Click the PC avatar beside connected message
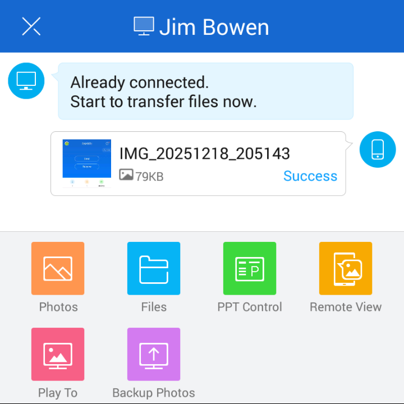This screenshot has width=404, height=404. [26, 81]
